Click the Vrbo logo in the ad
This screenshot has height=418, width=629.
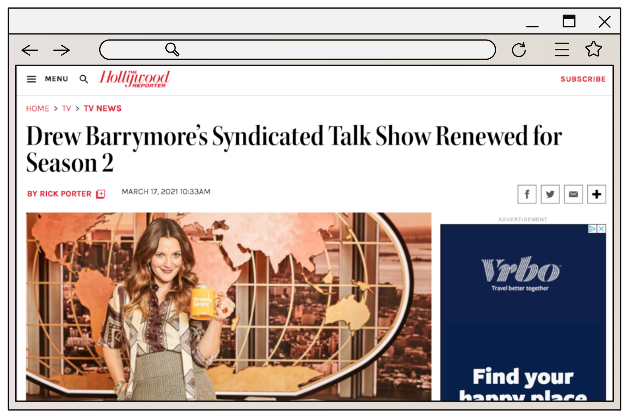(521, 269)
